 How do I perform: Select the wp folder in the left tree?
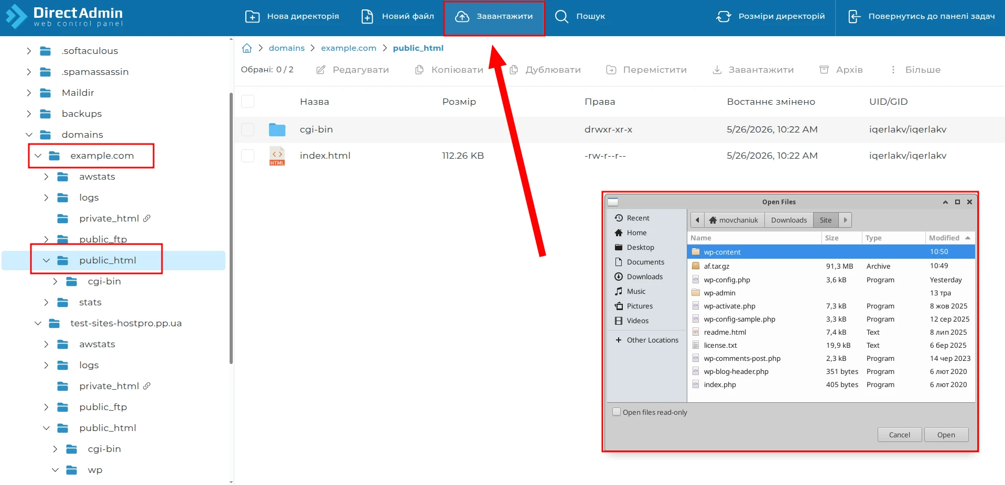pyautogui.click(x=95, y=470)
